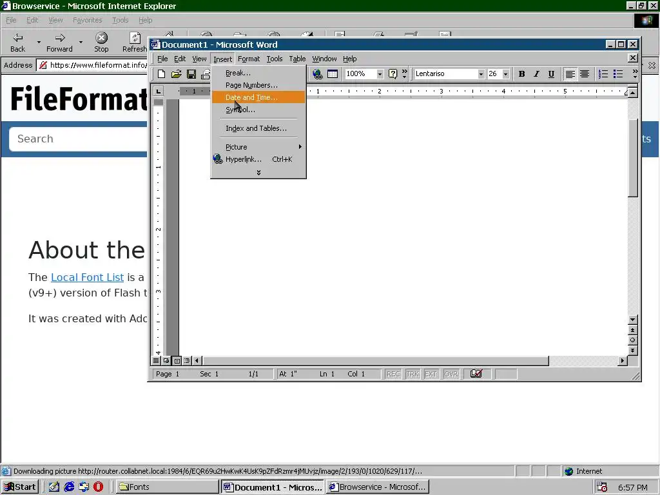Click the Previous Page double-arrow button
Viewport: 660px width, 495px height.
[x=632, y=330]
